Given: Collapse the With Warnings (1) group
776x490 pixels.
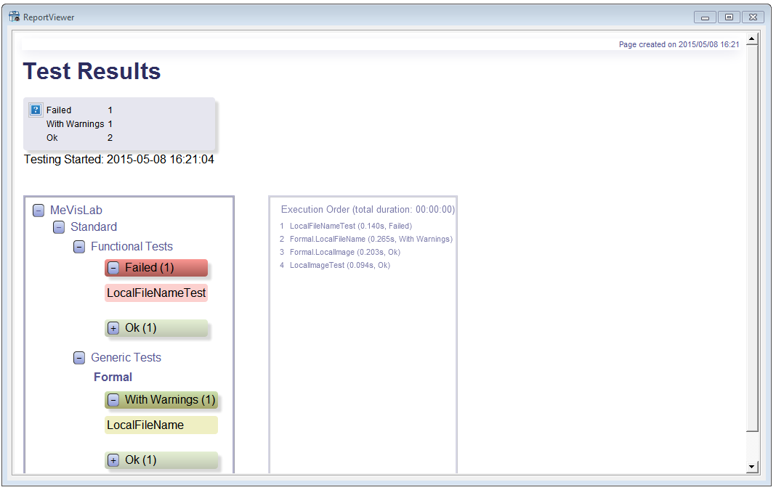Looking at the screenshot, I should pos(113,400).
